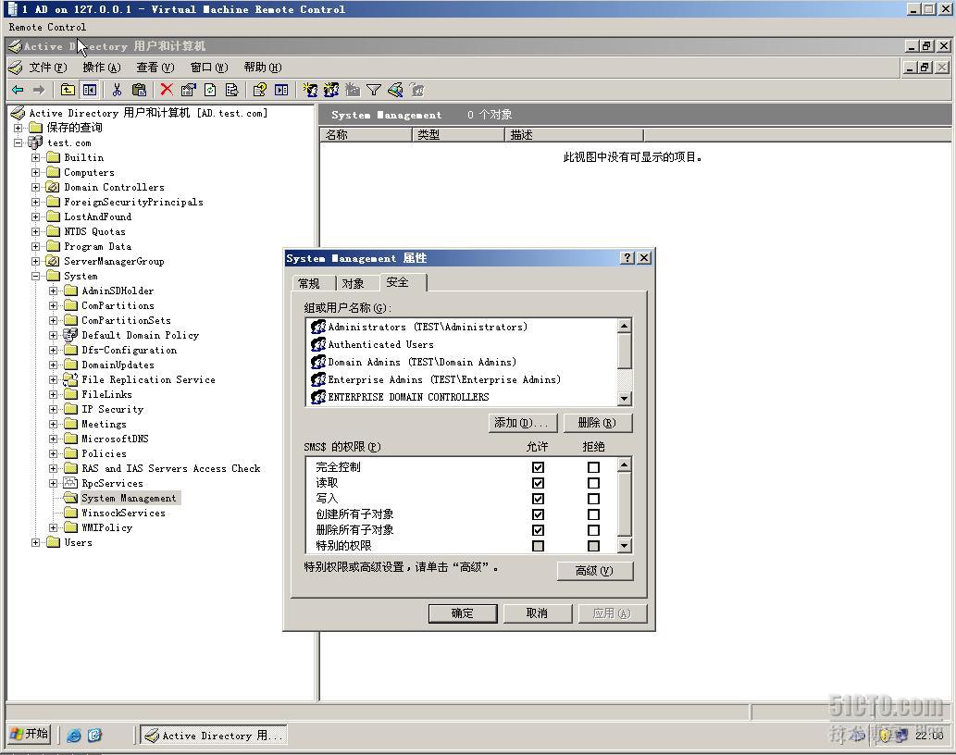Click the 确定 button
Screen dimensions: 956x755
[463, 613]
